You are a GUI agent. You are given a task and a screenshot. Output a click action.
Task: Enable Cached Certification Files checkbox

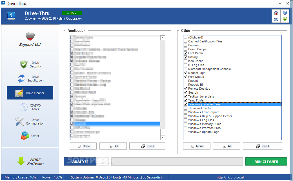186,41
